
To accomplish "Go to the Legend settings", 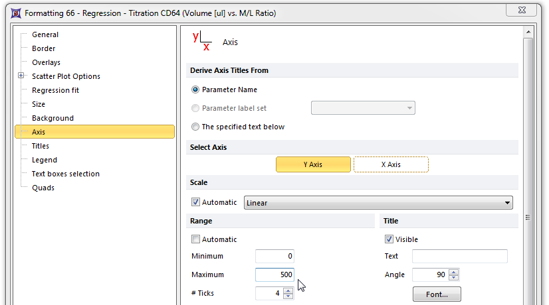I will (45, 160).
